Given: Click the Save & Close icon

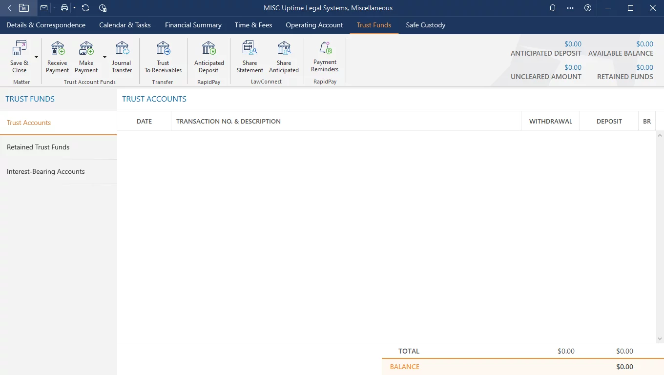Looking at the screenshot, I should [20, 49].
